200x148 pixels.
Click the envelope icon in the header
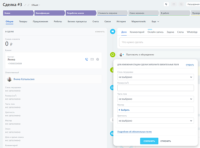(x=174, y=4)
